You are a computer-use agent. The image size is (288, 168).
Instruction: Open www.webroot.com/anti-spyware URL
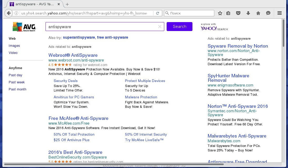point(76,60)
